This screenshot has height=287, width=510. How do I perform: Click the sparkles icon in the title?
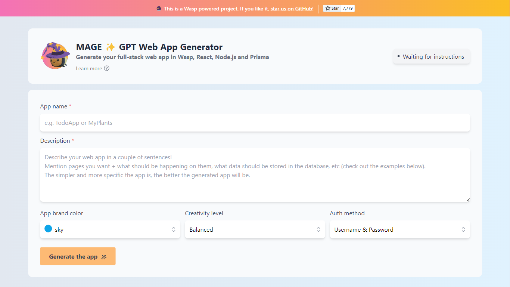(110, 47)
